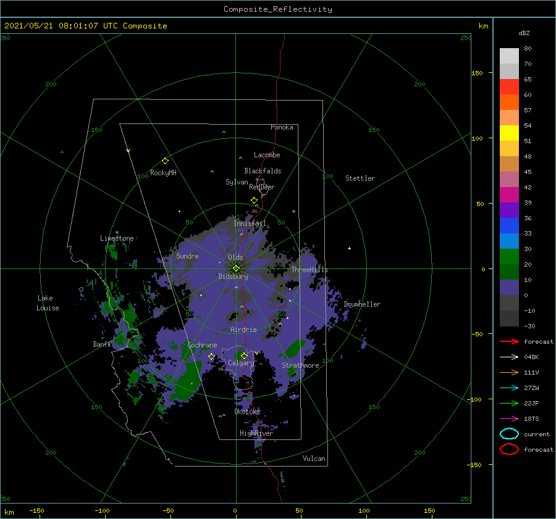The height and width of the screenshot is (519, 556).
Task: Click the 18TS text in the legend
Action: point(531,419)
